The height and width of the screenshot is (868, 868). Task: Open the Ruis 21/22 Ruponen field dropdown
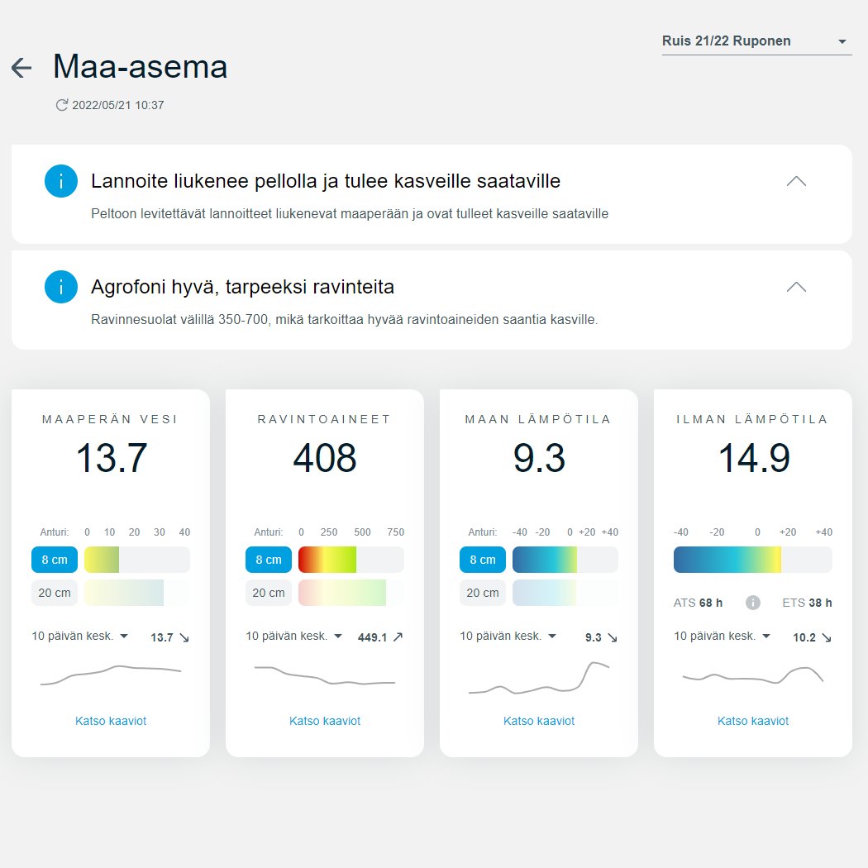(756, 41)
